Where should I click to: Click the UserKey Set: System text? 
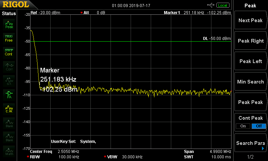point(73,142)
